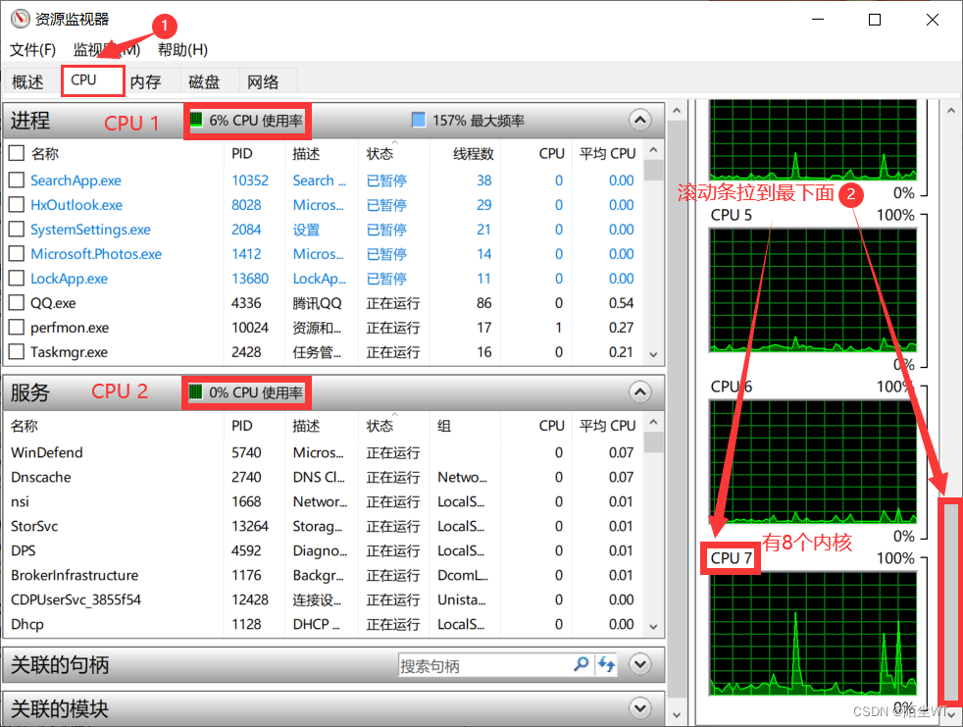Screen dimensions: 963x727
Task: Click the process list scroll-down arrow
Action: point(653,354)
